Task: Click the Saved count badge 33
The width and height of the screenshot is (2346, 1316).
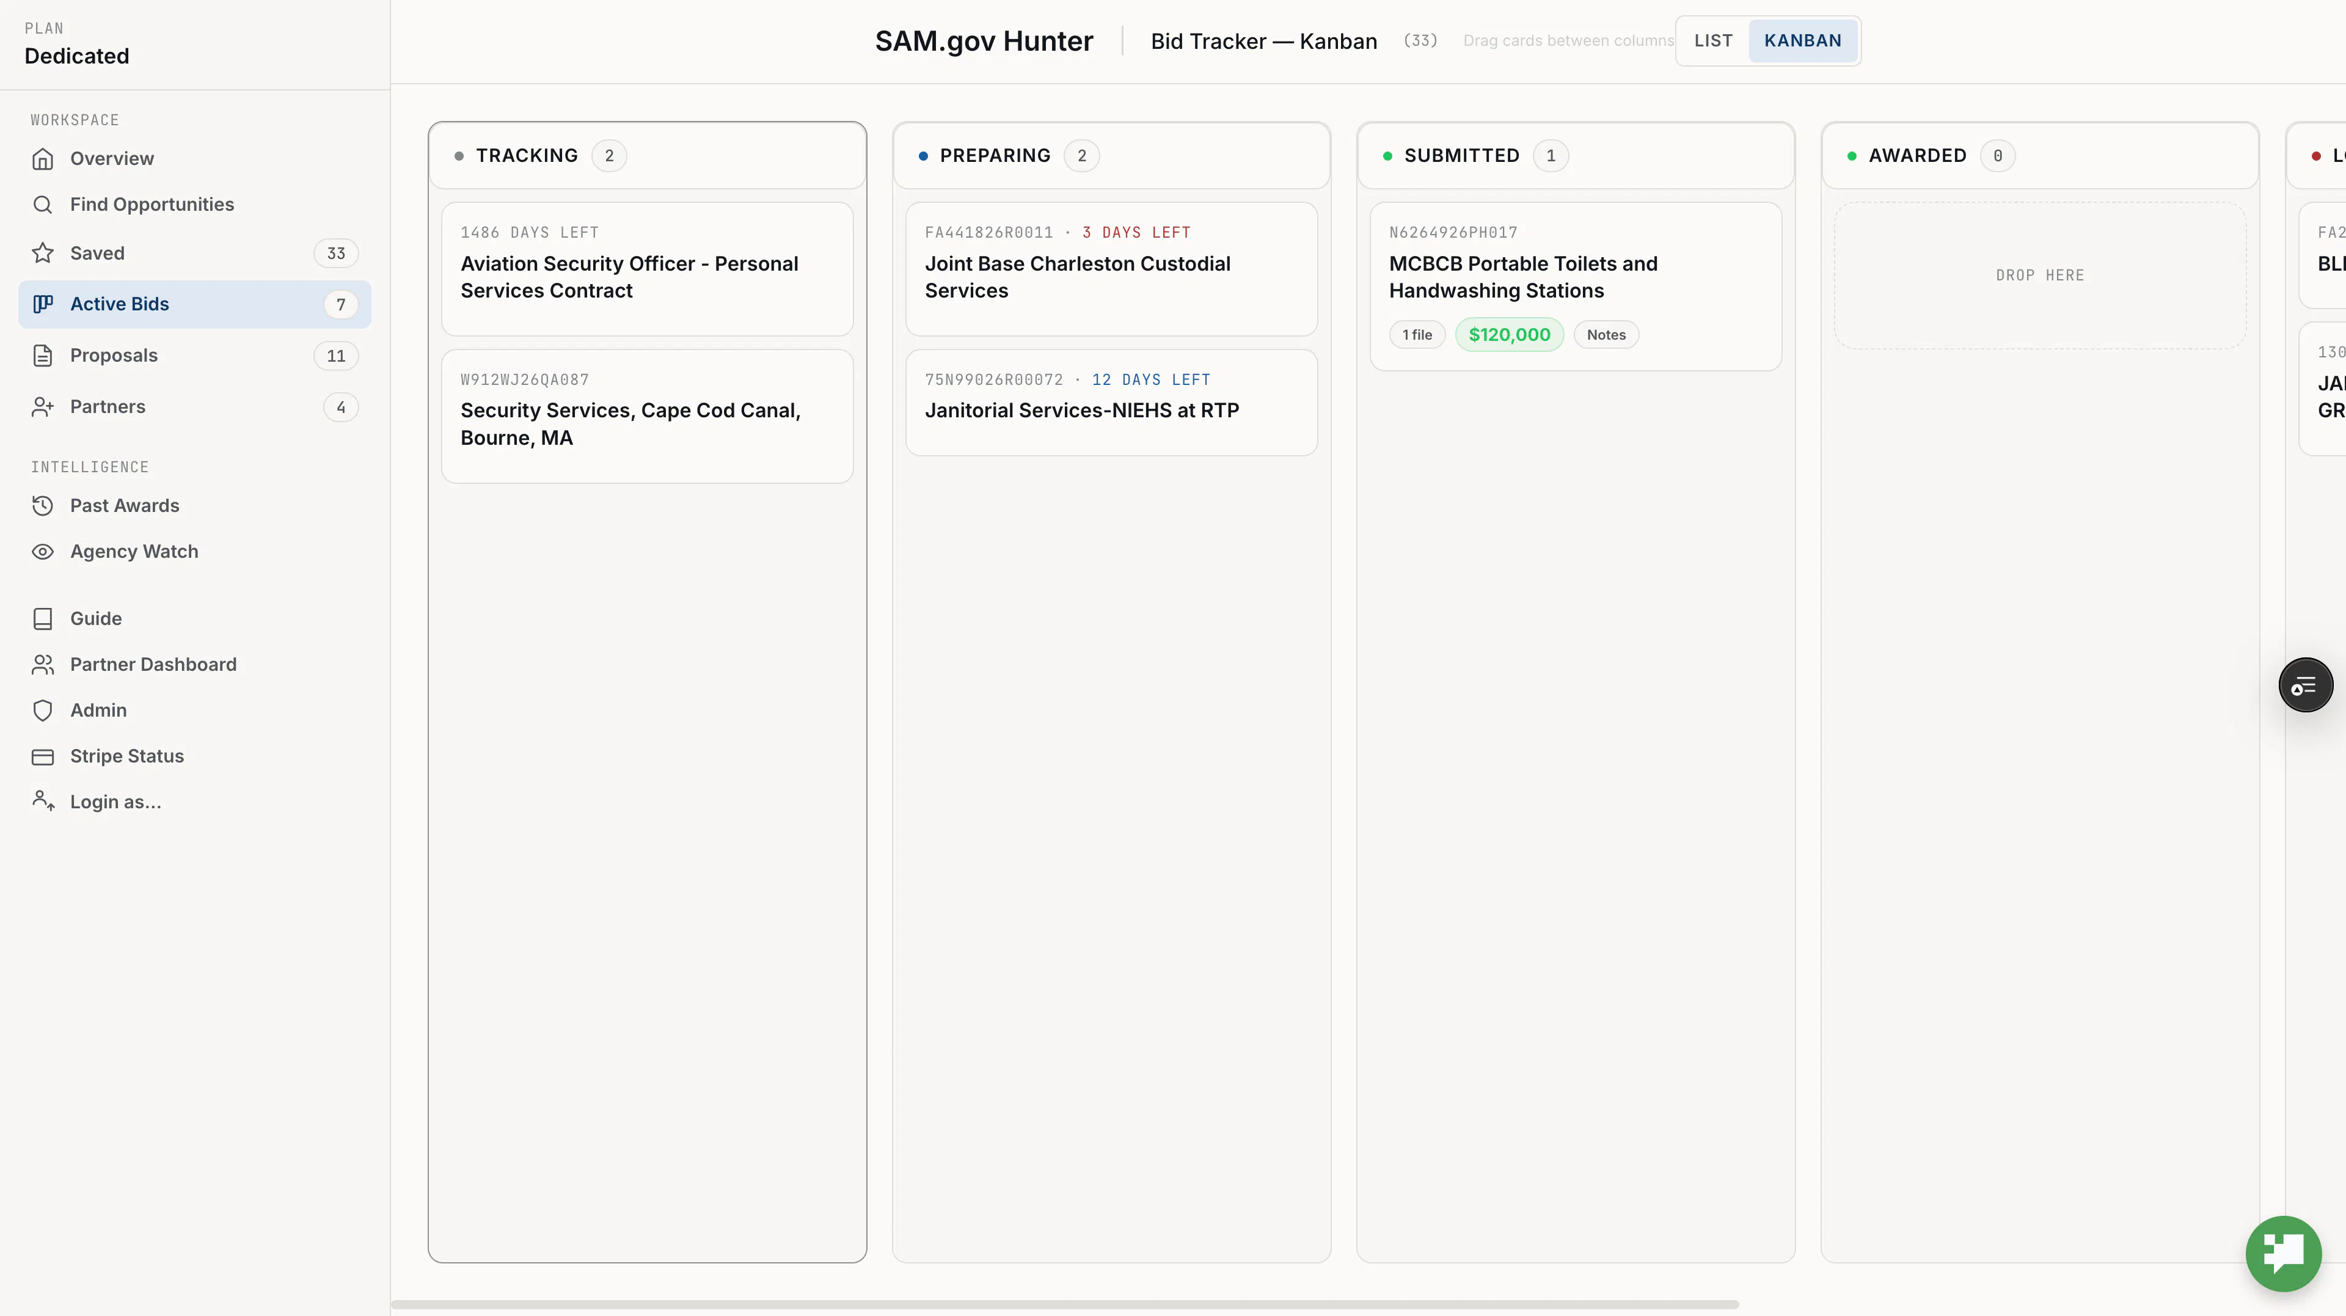Action: [x=336, y=253]
